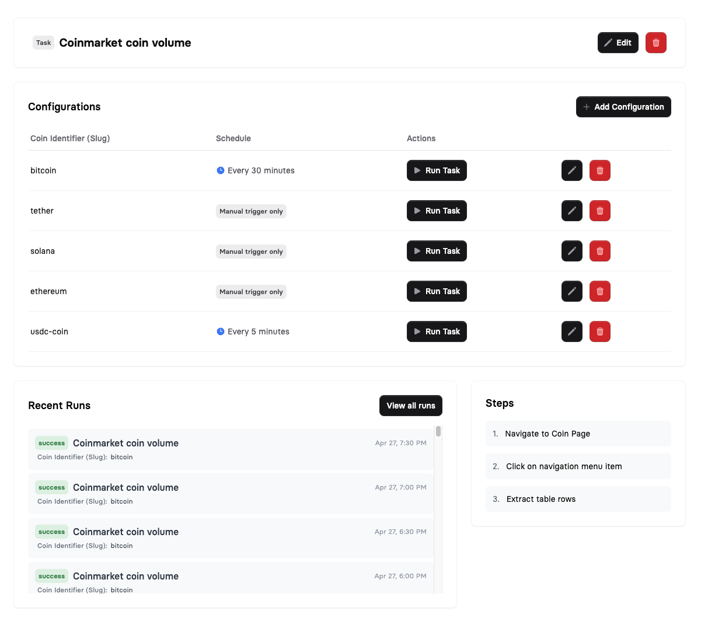Run Task for ethereum

click(437, 291)
